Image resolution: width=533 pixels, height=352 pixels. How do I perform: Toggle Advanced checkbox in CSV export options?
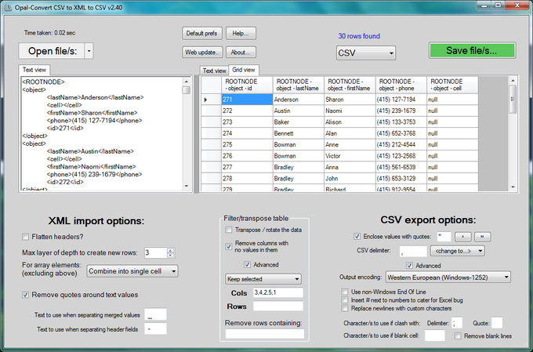[x=410, y=266]
